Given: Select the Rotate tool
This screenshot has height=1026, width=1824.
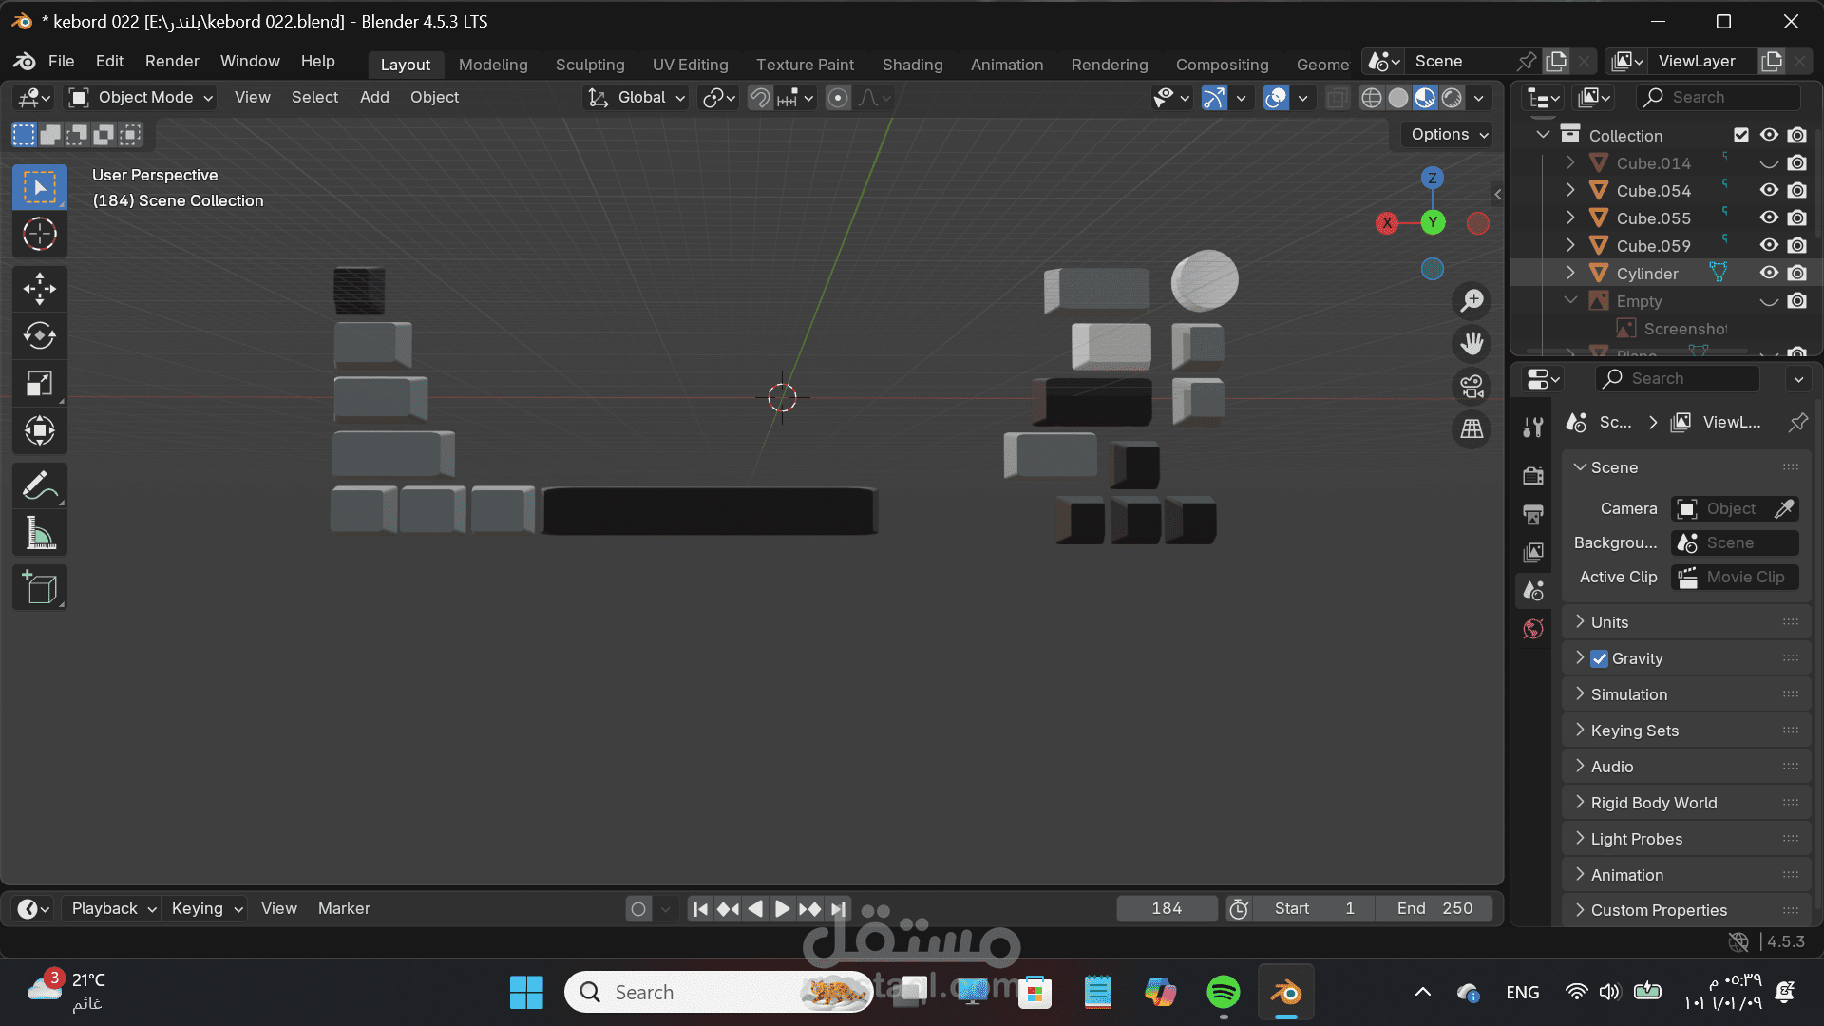Looking at the screenshot, I should tap(39, 335).
